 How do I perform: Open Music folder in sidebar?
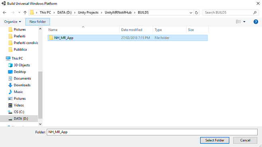(x=18, y=92)
